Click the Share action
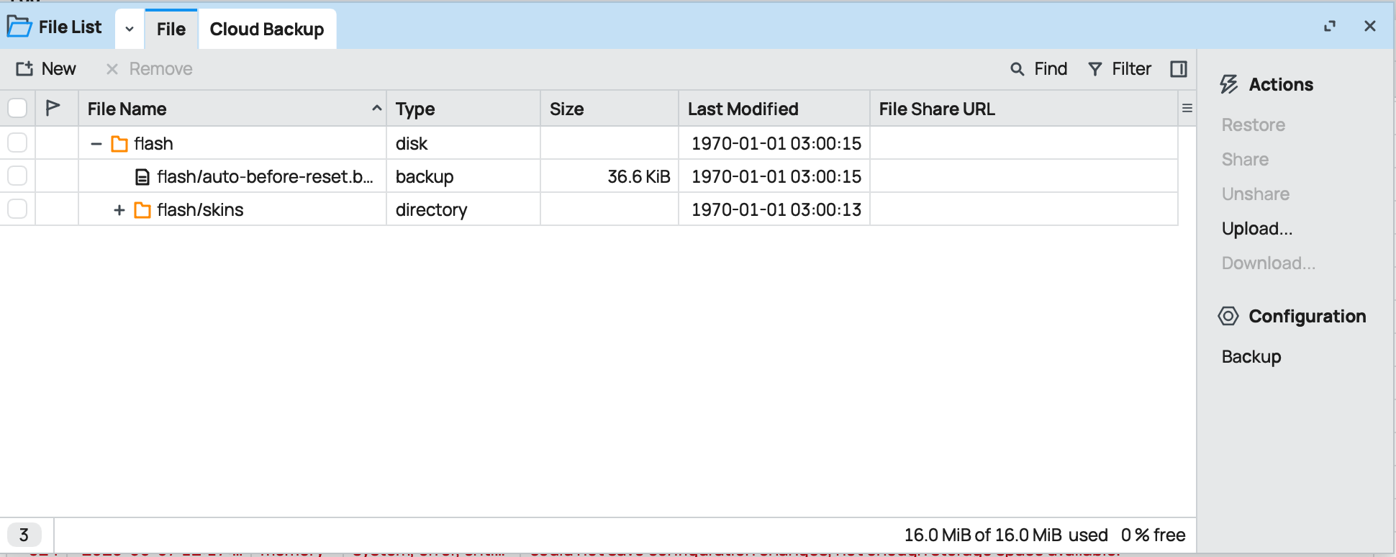Screen dimensions: 1396x557 (x=1245, y=159)
